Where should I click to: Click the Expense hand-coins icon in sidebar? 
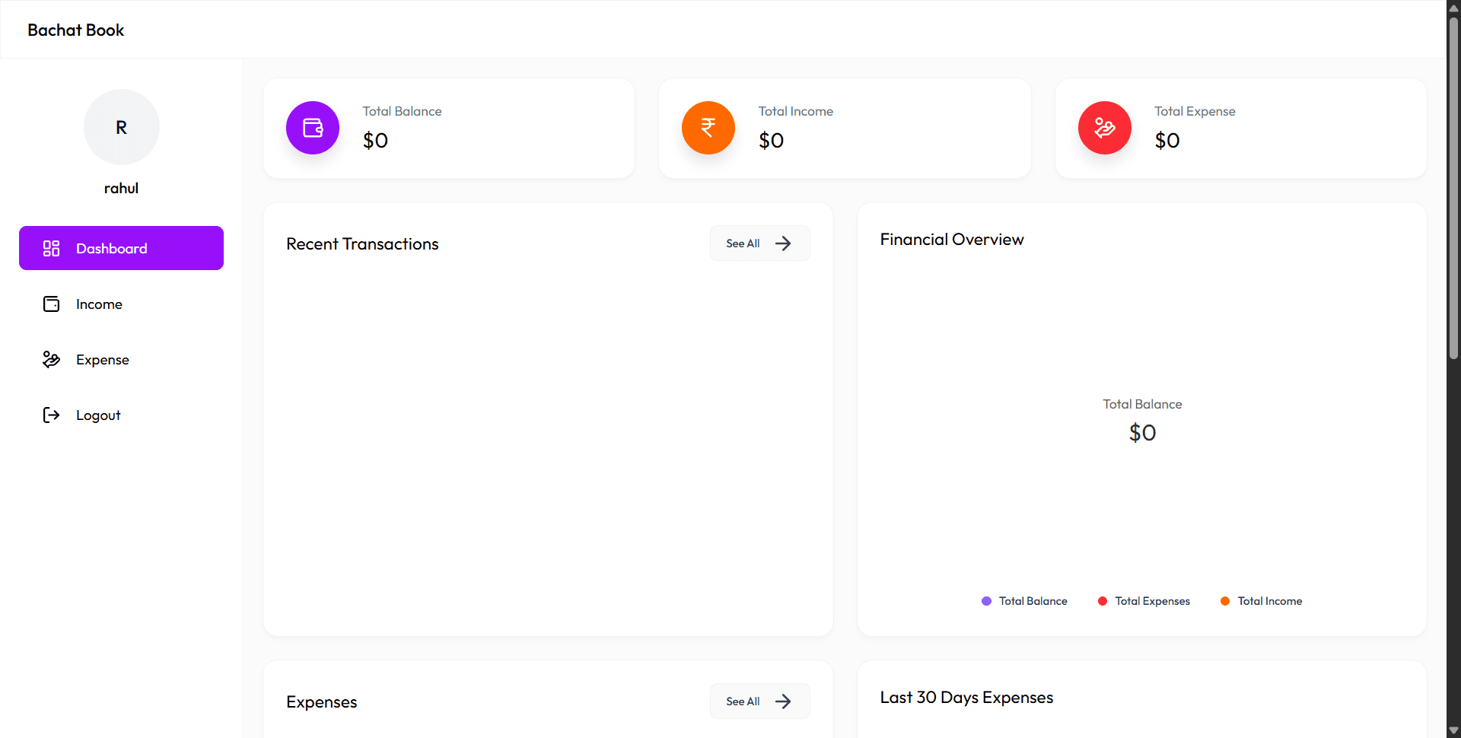click(x=51, y=359)
